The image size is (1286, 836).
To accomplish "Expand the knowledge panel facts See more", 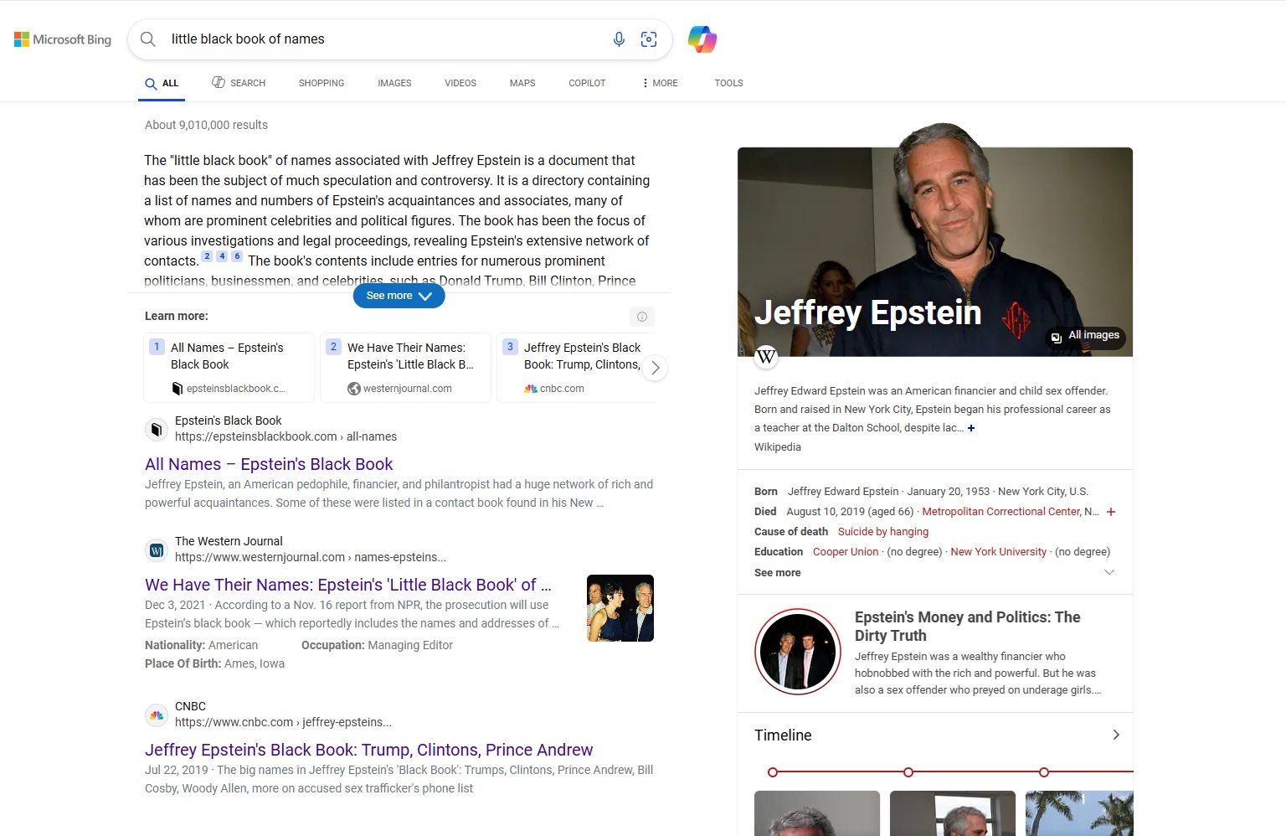I will pyautogui.click(x=777, y=573).
